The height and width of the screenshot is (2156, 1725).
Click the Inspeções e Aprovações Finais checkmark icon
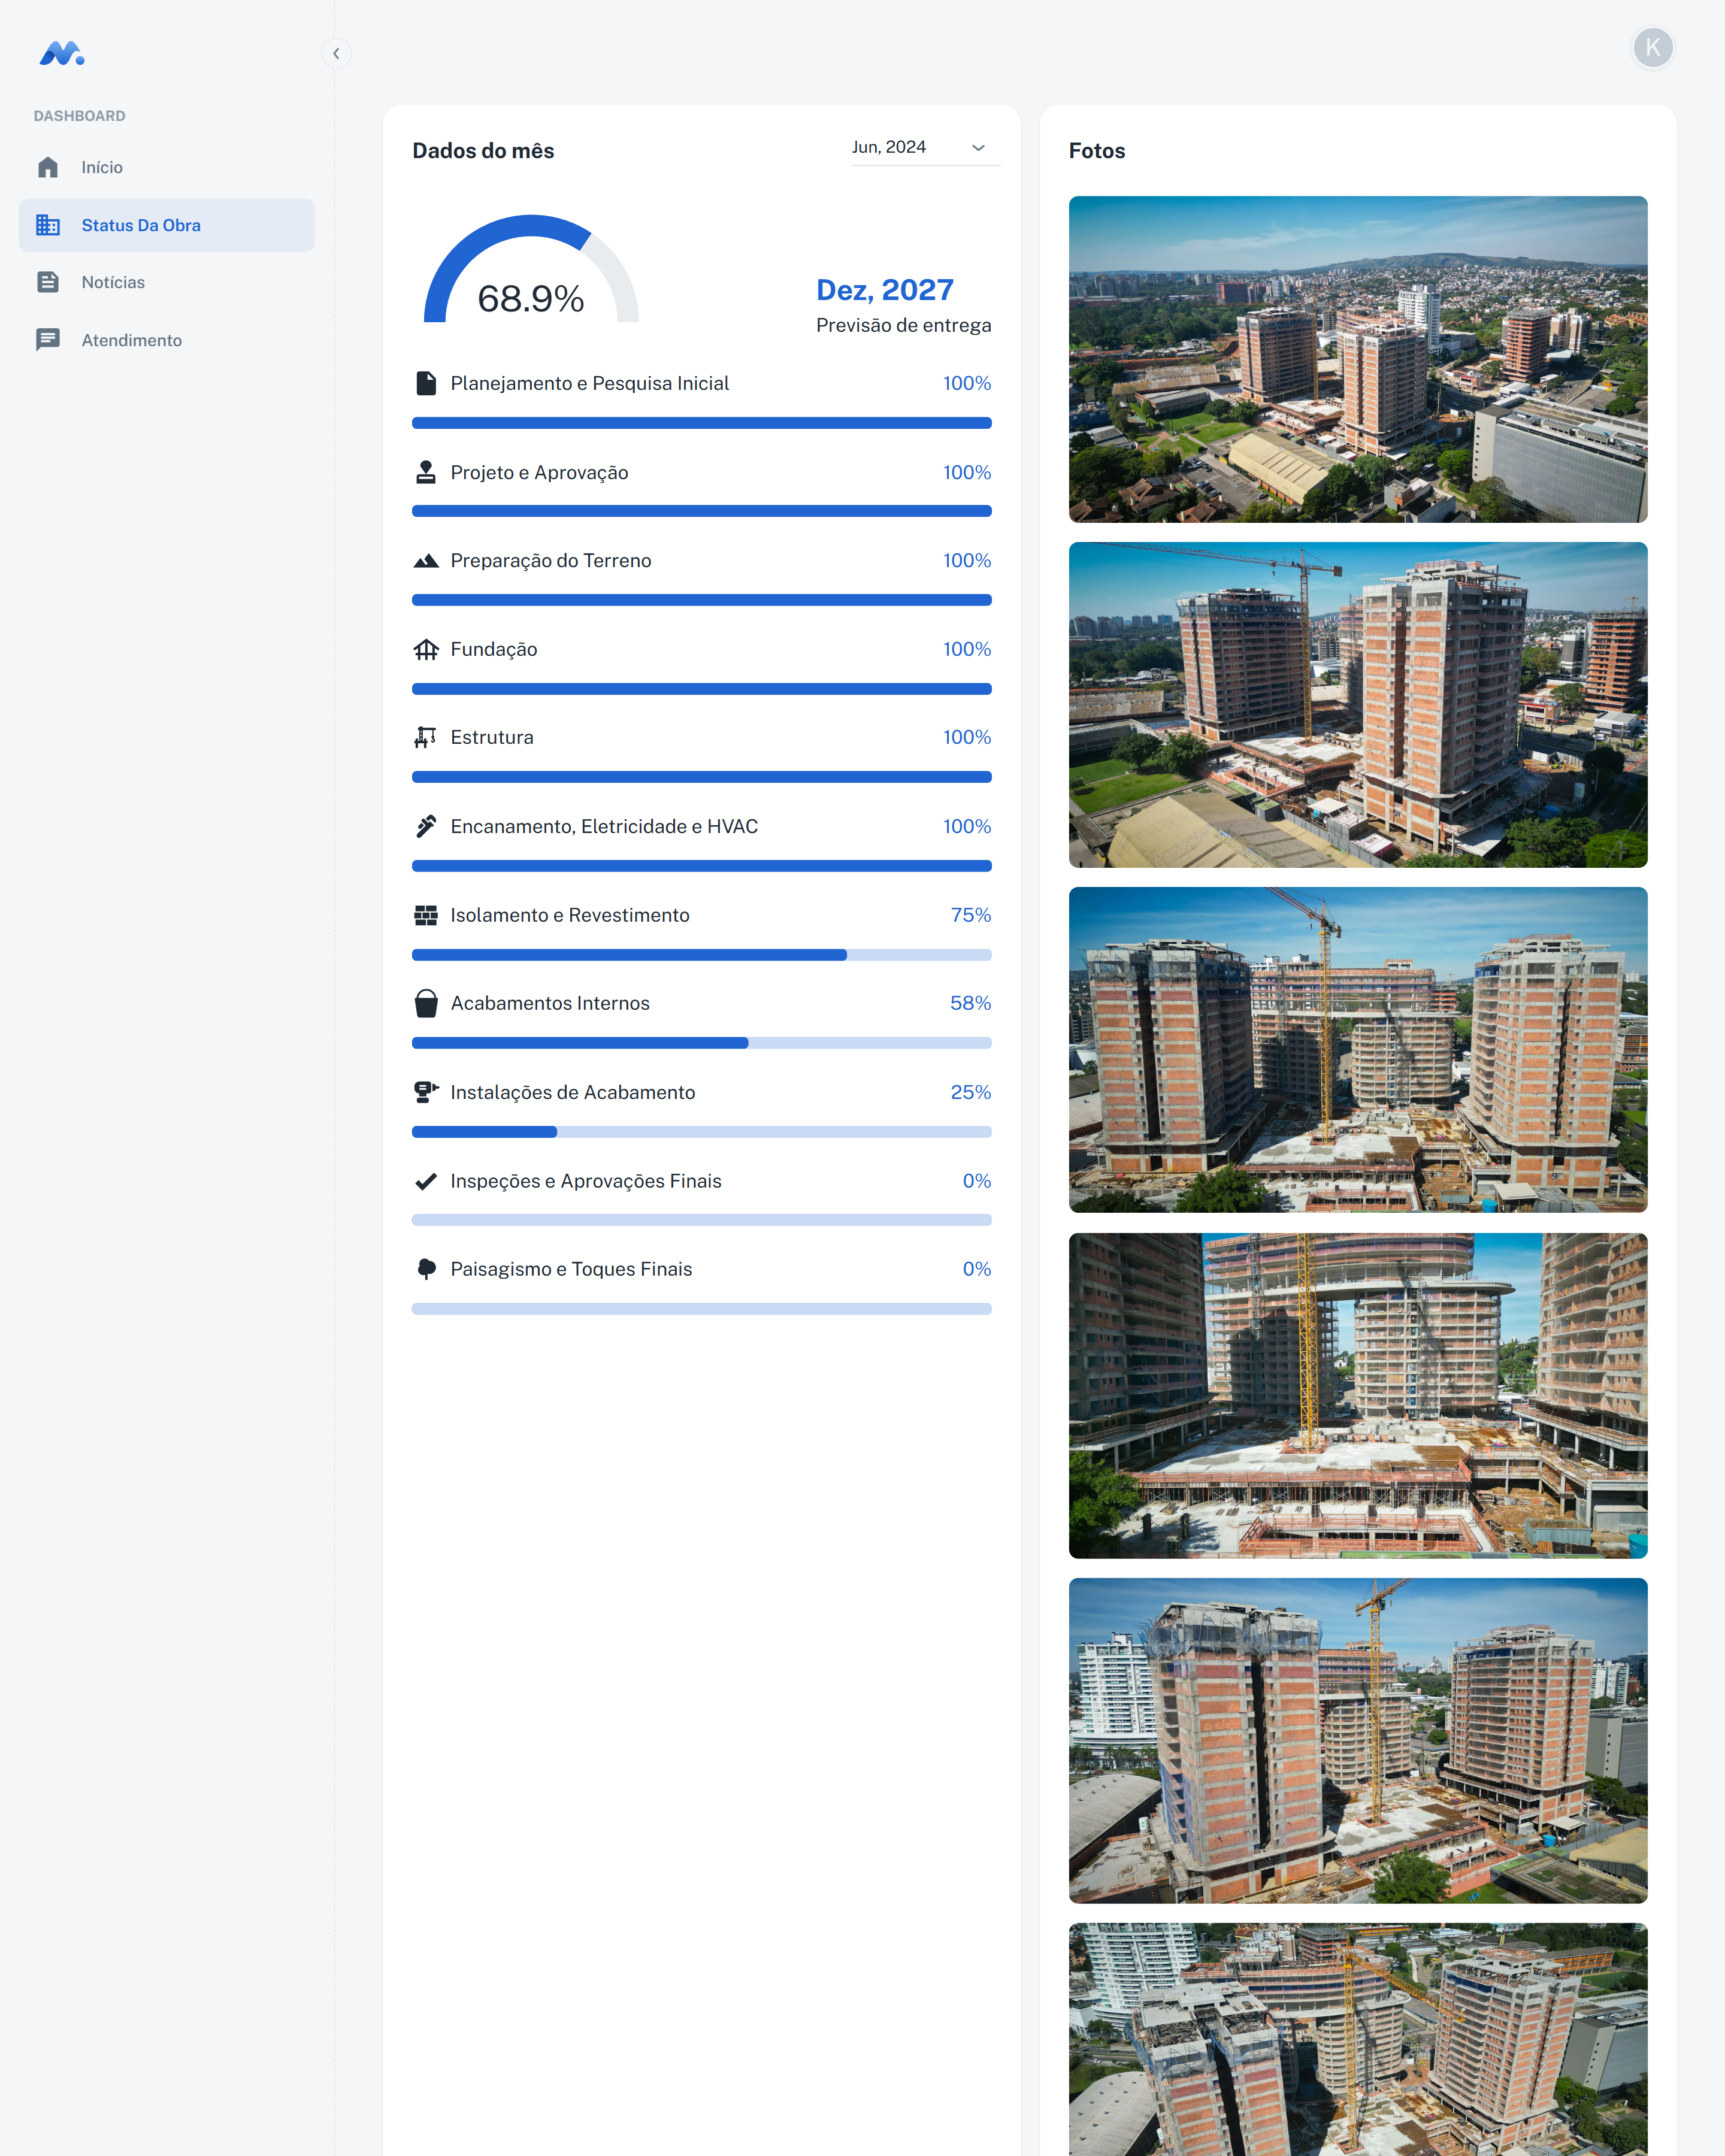[426, 1181]
